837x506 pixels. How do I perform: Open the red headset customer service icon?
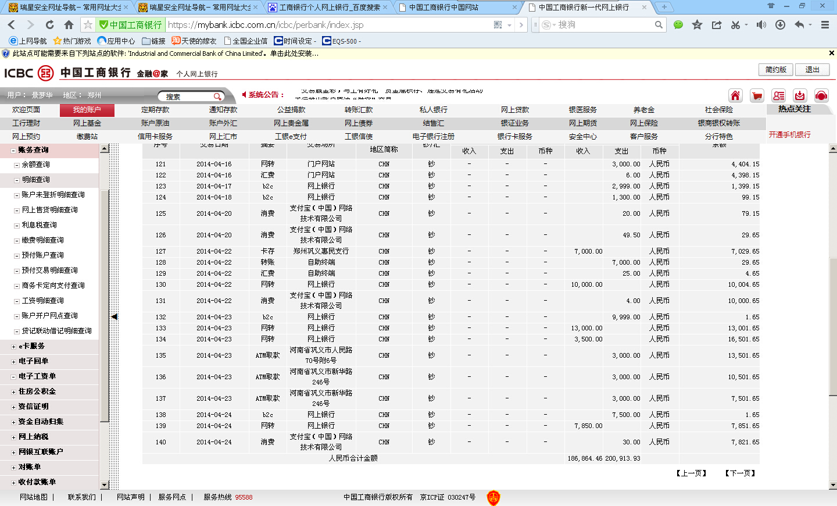[x=821, y=96]
